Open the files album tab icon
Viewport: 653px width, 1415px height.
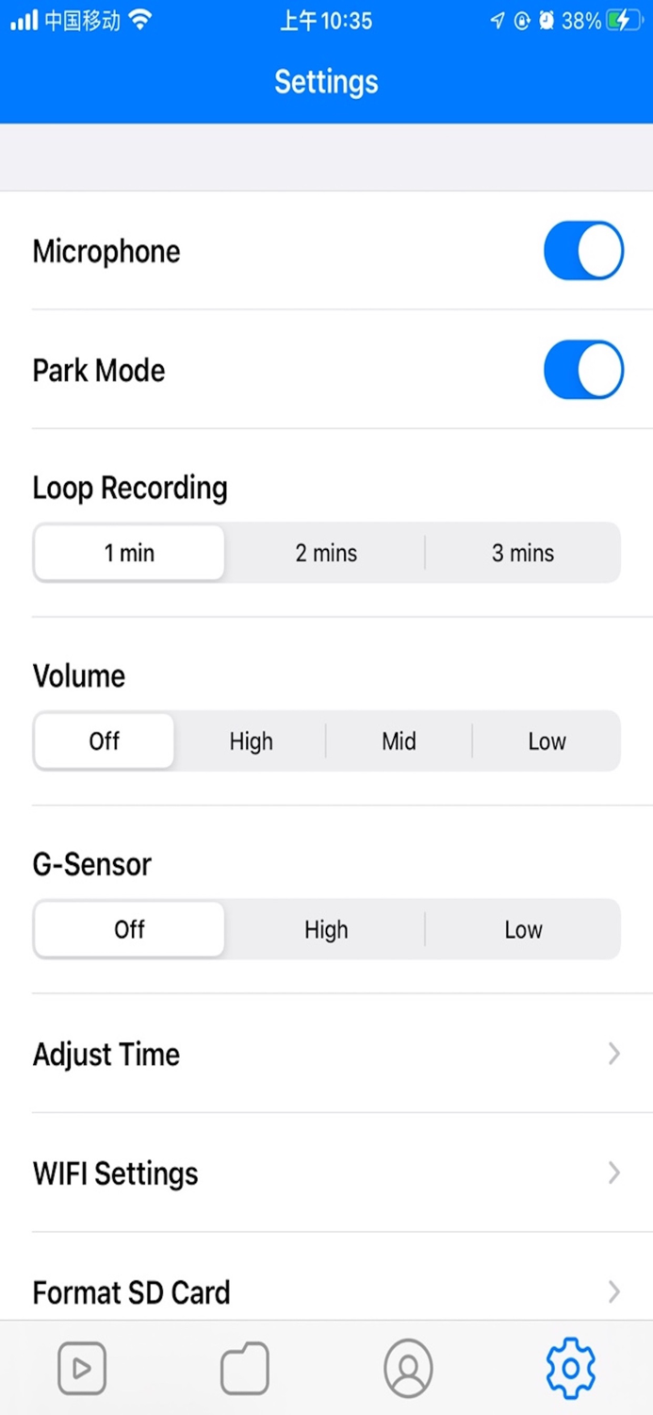(x=245, y=1368)
